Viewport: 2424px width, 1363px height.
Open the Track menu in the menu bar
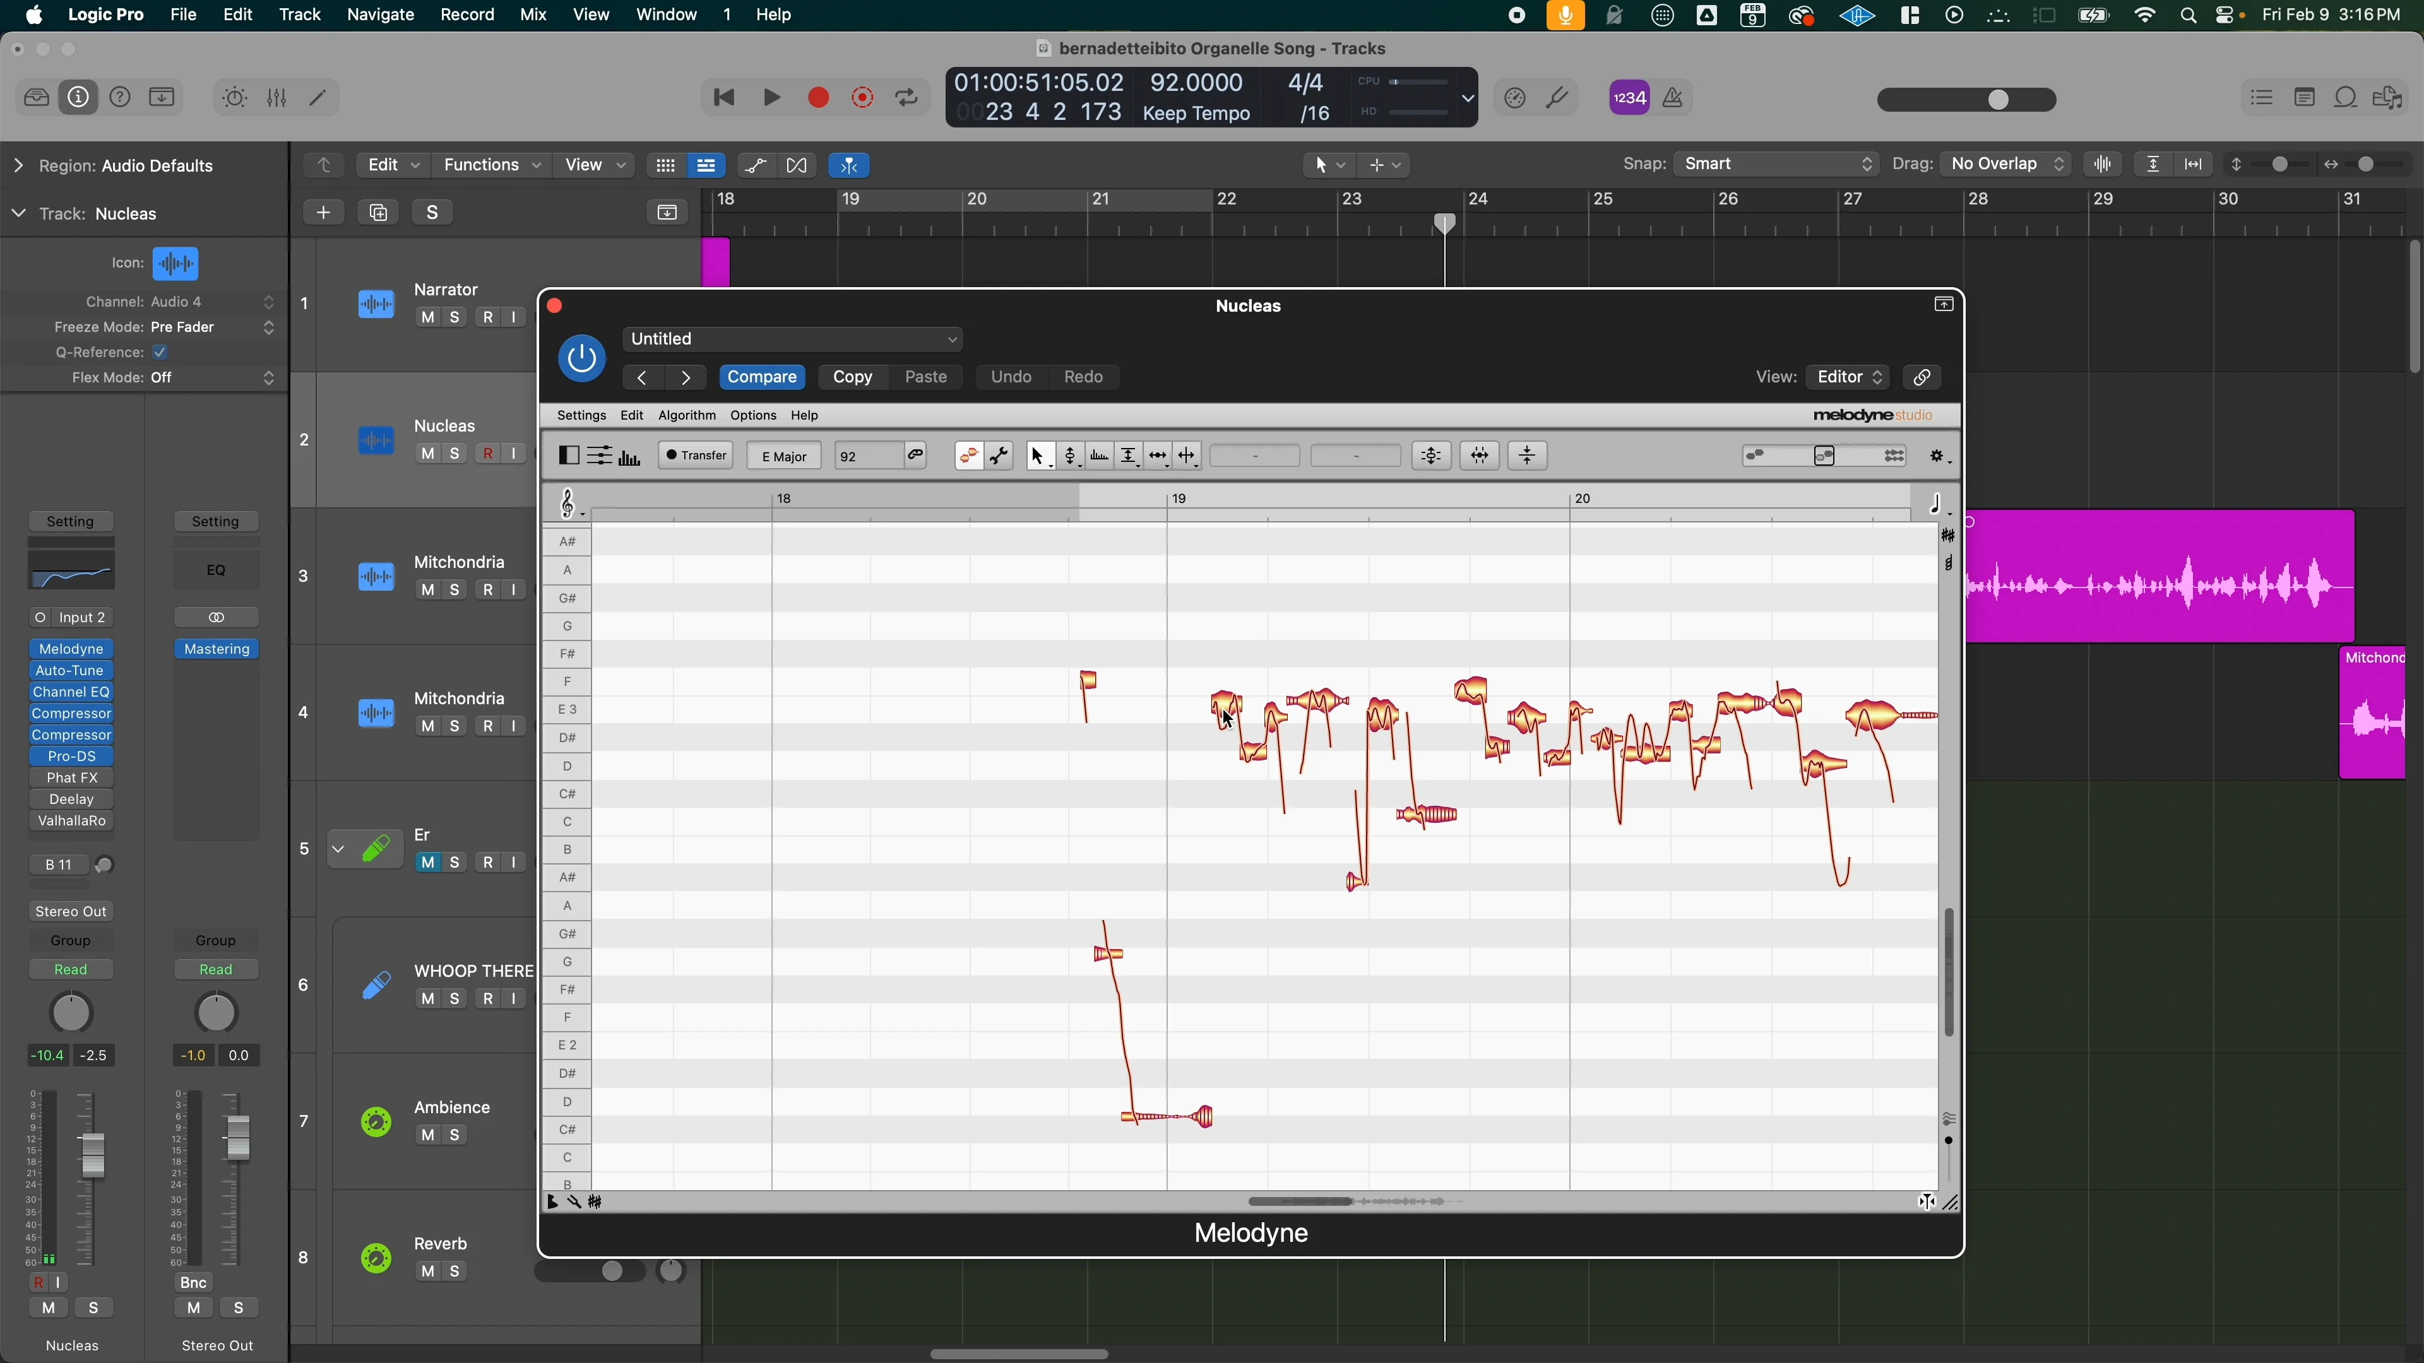click(299, 14)
